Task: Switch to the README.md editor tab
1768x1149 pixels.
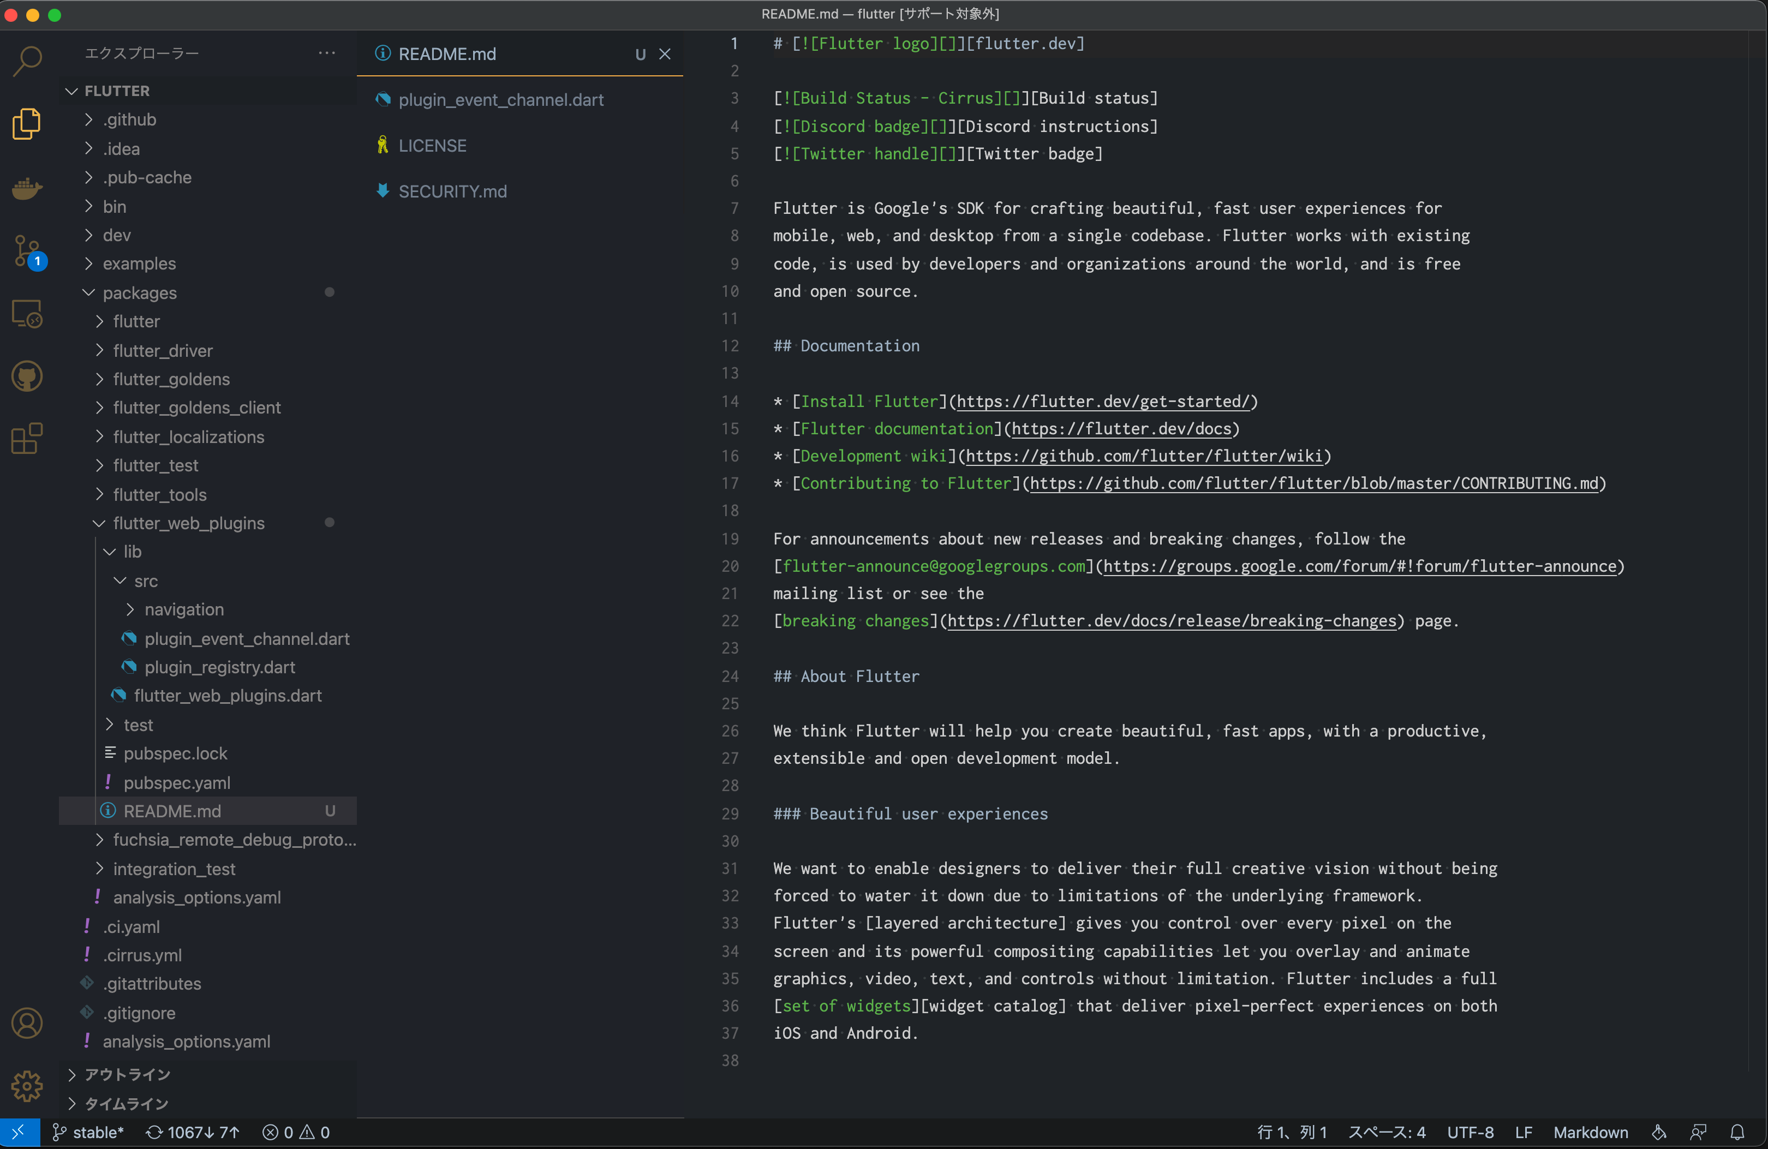Action: click(446, 53)
